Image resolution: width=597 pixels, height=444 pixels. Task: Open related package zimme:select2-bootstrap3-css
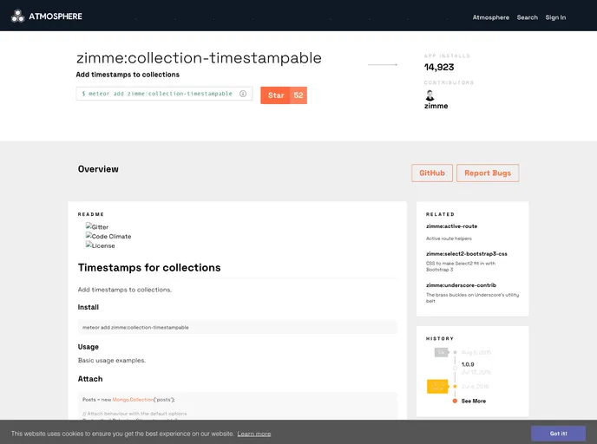pyautogui.click(x=467, y=254)
